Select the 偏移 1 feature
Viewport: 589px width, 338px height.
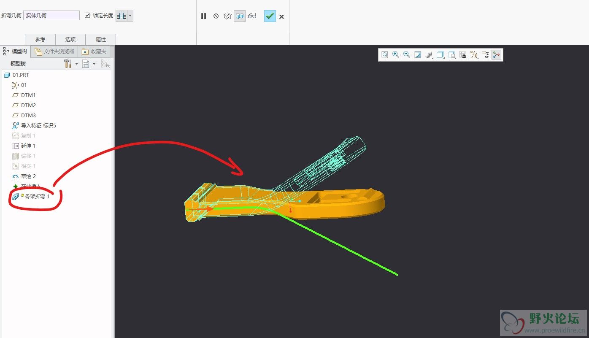(28, 156)
